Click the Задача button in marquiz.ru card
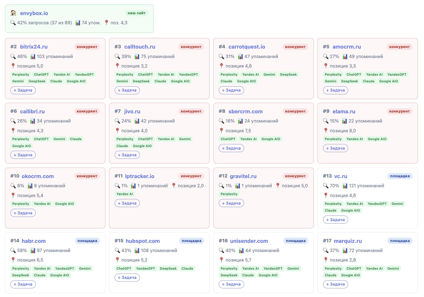 336,284
